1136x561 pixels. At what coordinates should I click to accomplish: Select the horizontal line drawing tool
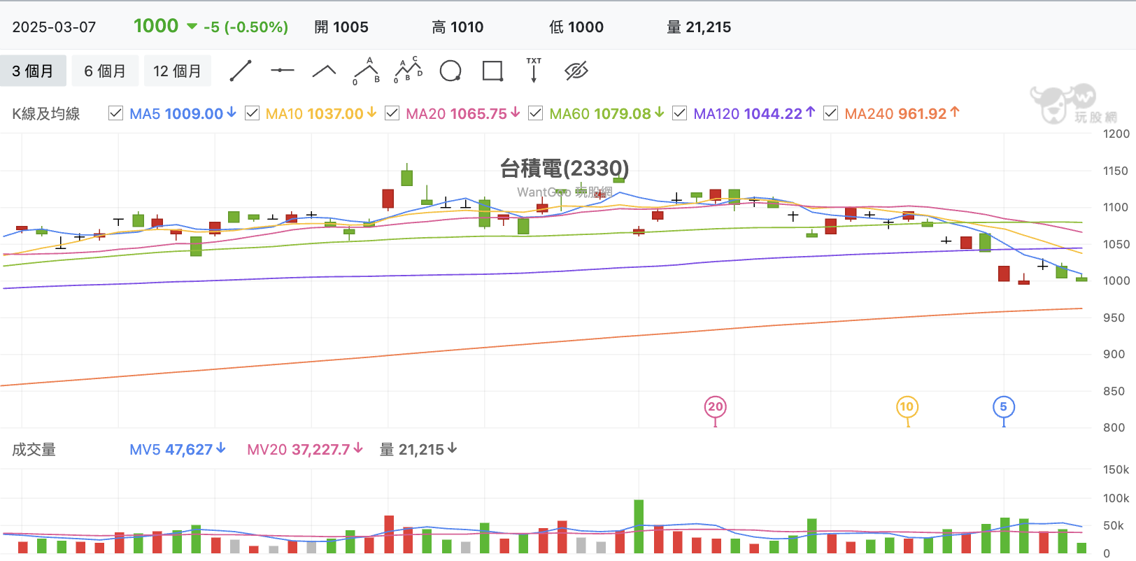pos(283,71)
